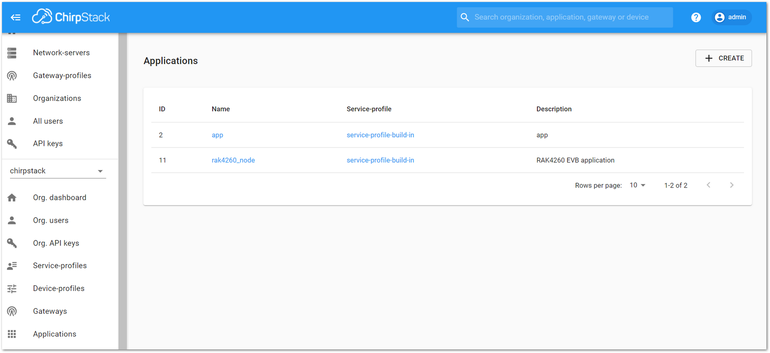Click Org. API keys key icon
770x353 pixels.
pos(12,243)
